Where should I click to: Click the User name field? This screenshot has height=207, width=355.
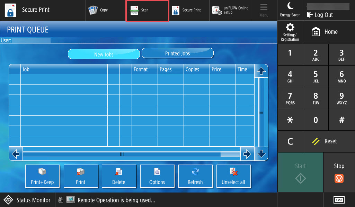click(x=31, y=40)
